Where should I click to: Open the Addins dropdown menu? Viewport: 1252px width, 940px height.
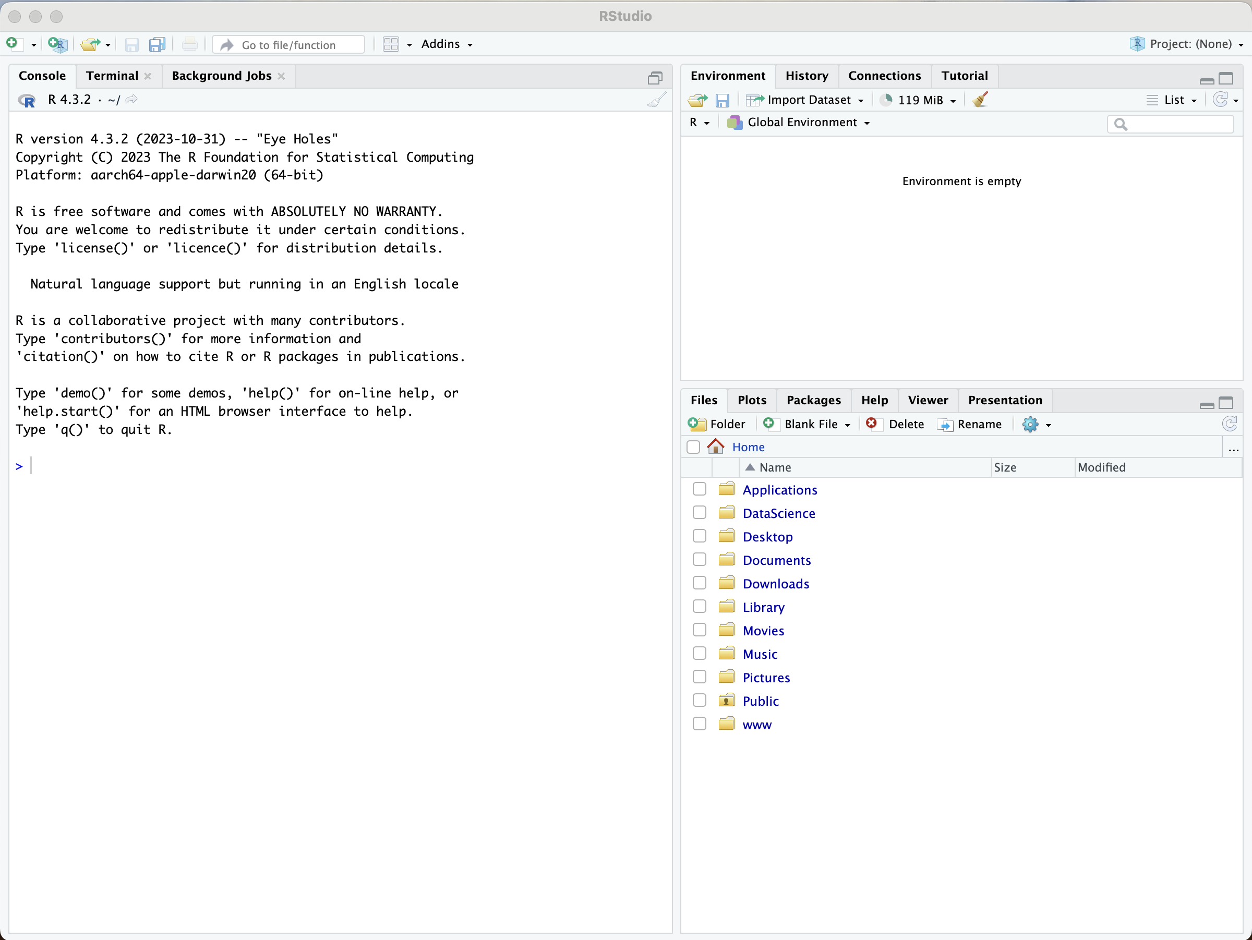[447, 43]
